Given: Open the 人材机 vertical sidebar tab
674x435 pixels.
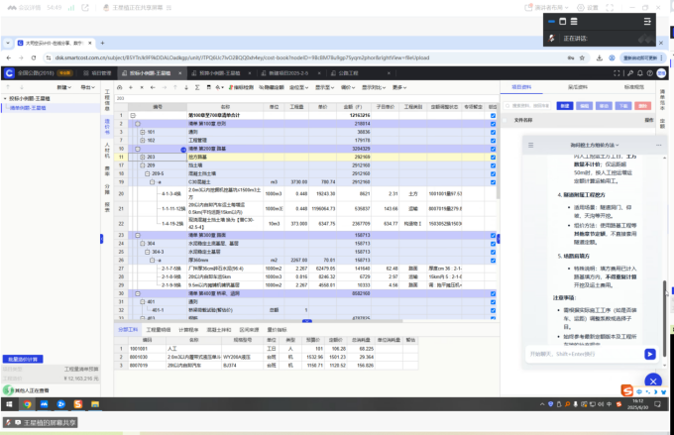Looking at the screenshot, I should [108, 149].
